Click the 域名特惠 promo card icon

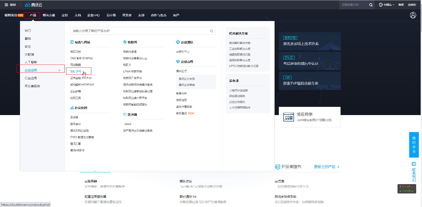pos(289,117)
